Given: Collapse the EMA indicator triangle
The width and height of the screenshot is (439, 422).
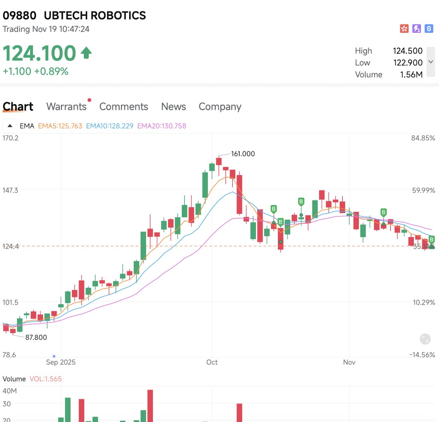Looking at the screenshot, I should [x=10, y=126].
